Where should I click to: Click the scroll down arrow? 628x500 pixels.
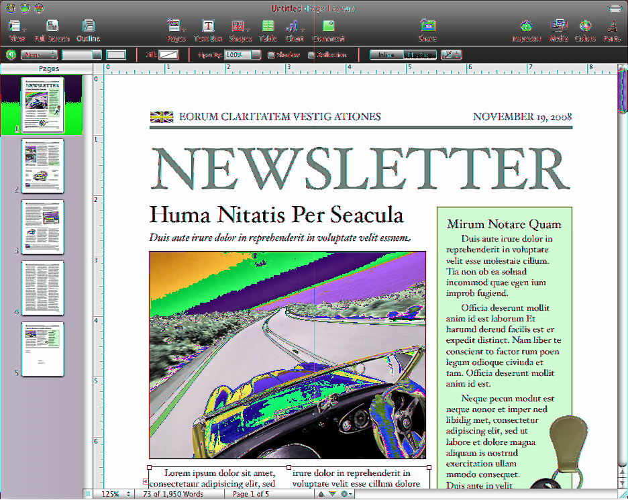coord(623,484)
